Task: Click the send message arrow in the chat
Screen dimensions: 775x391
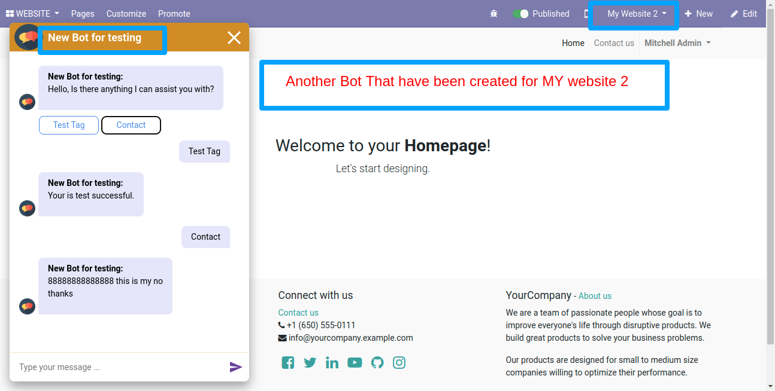Action: coord(236,366)
